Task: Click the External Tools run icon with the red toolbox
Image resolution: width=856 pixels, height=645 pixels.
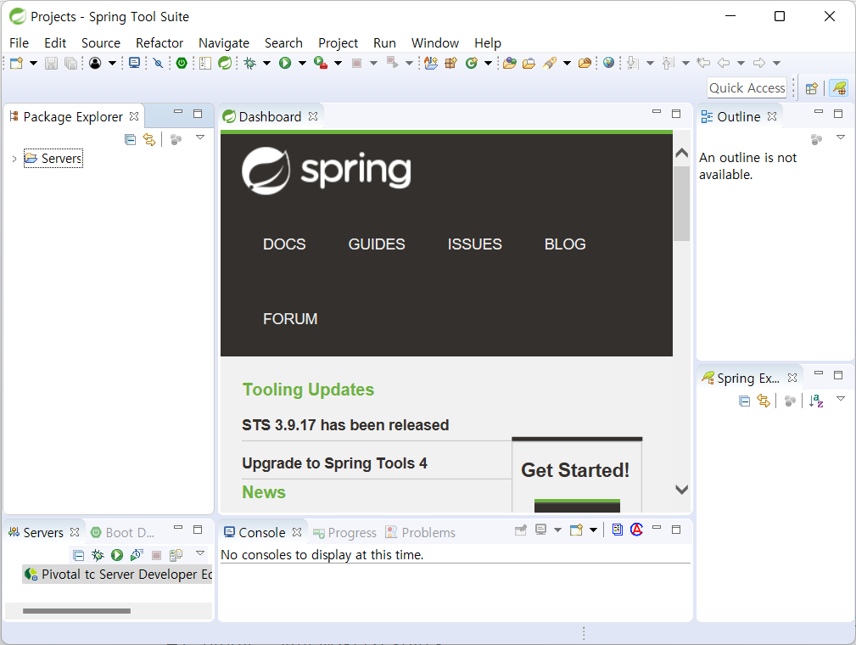Action: click(x=321, y=63)
